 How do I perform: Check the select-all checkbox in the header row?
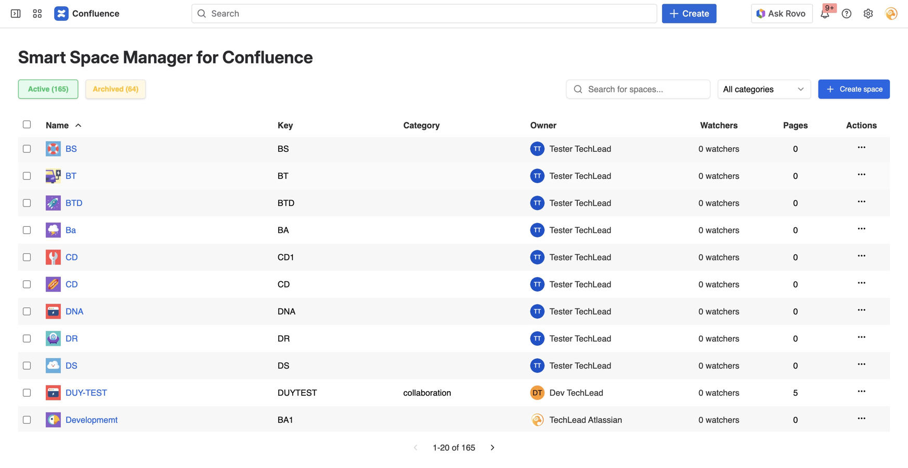coord(27,124)
